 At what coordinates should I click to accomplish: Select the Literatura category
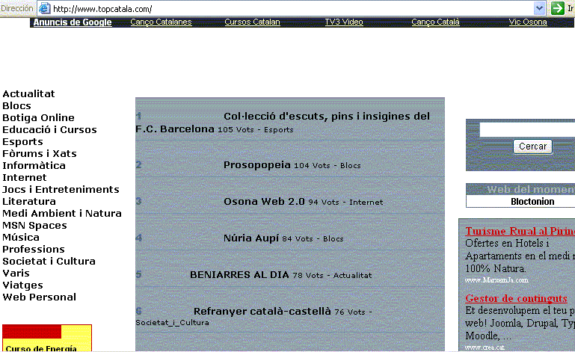pyautogui.click(x=29, y=202)
